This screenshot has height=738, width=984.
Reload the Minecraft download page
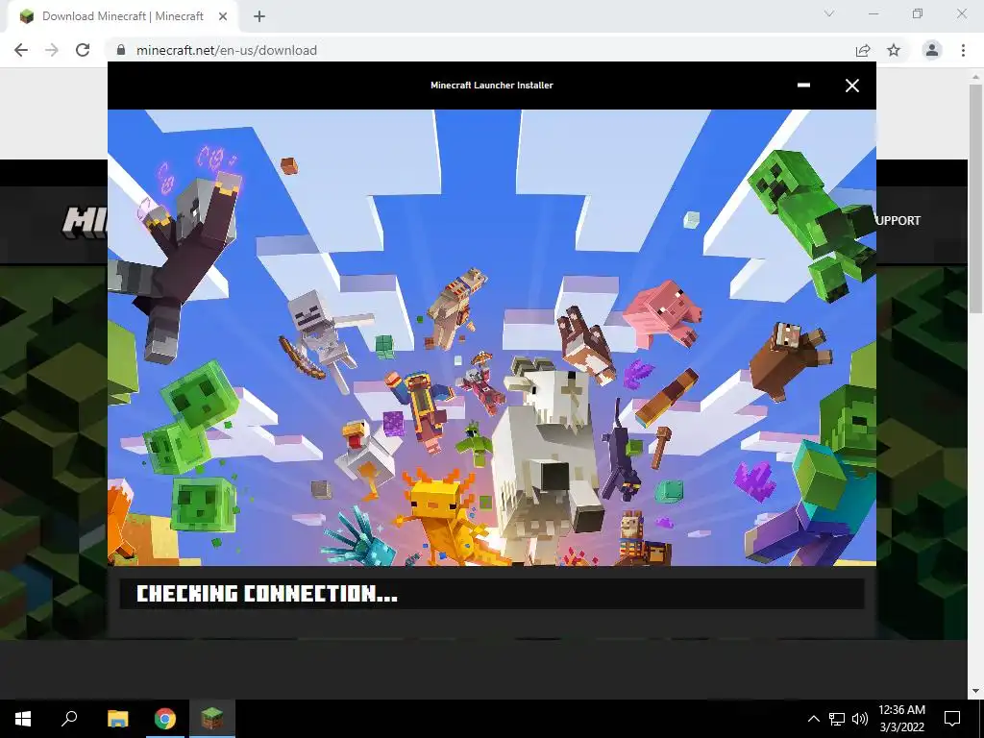tap(83, 50)
